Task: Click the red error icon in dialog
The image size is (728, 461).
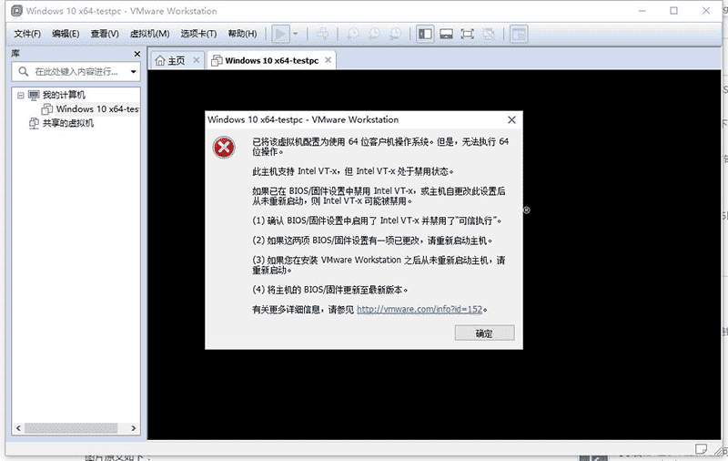Action: pyautogui.click(x=224, y=148)
